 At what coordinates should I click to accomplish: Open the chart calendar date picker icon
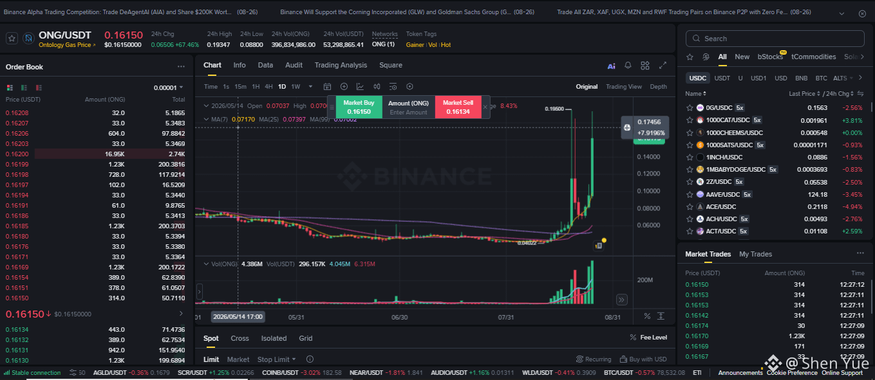click(x=327, y=87)
